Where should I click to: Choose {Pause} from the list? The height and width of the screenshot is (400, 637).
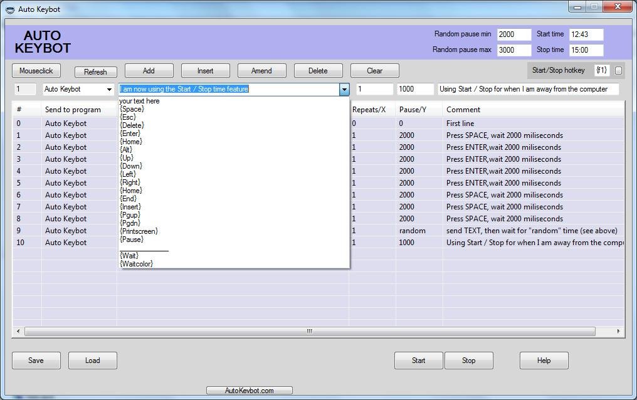click(132, 239)
